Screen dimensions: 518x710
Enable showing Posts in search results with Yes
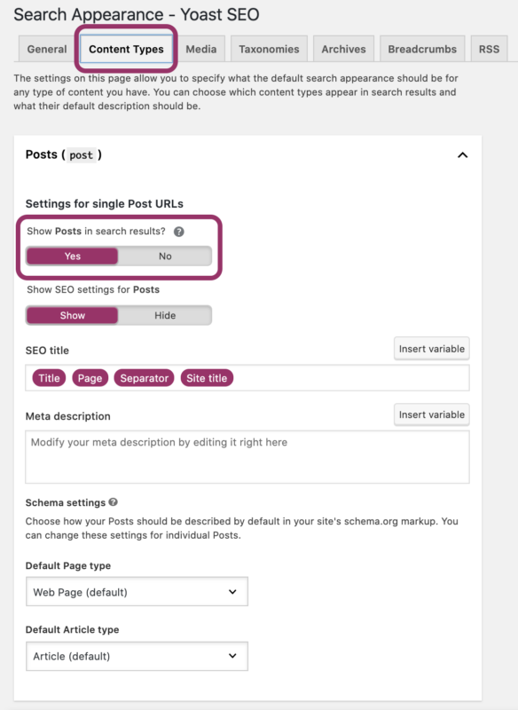(x=71, y=256)
